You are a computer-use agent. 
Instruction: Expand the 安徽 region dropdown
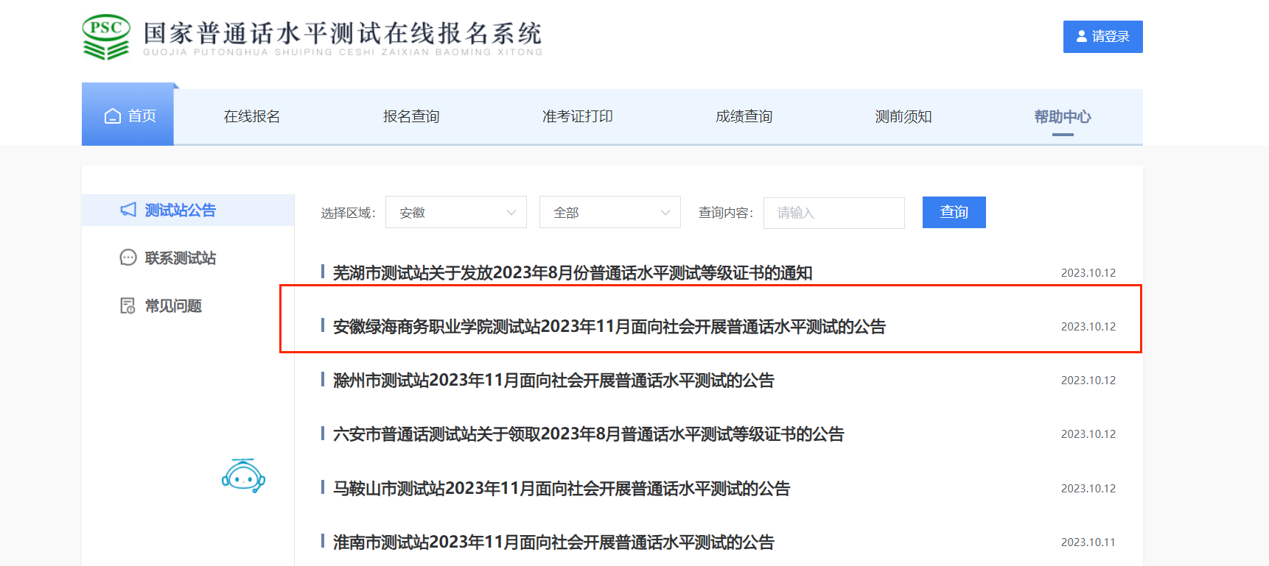[x=456, y=212]
